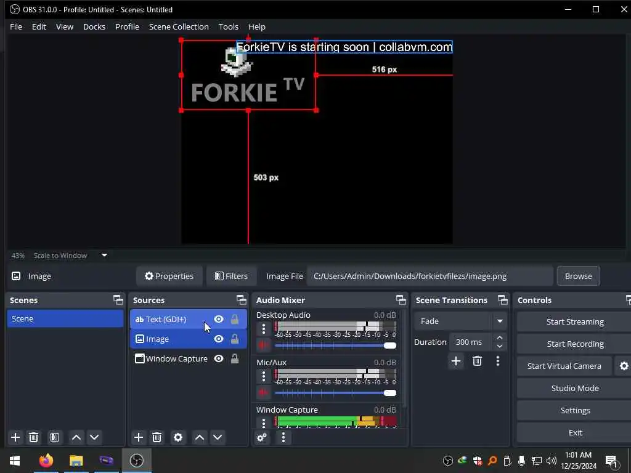Open the Tools menu
Screen dimensions: 631x473
[228, 26]
